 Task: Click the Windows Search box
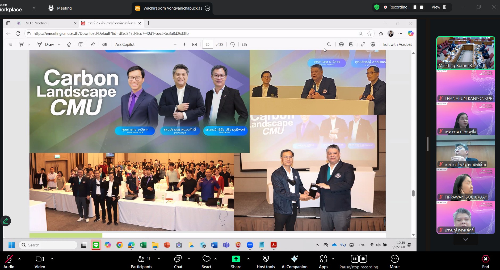(48, 245)
